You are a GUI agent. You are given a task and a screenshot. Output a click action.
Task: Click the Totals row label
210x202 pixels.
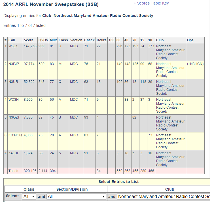click(x=13, y=171)
